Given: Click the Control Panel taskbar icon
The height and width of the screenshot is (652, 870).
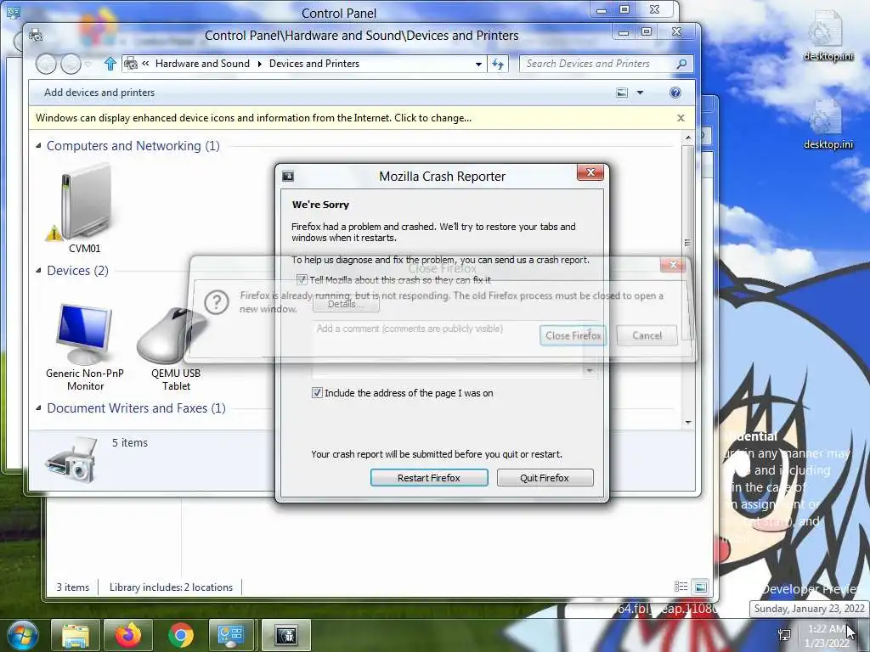Looking at the screenshot, I should pyautogui.click(x=231, y=635).
